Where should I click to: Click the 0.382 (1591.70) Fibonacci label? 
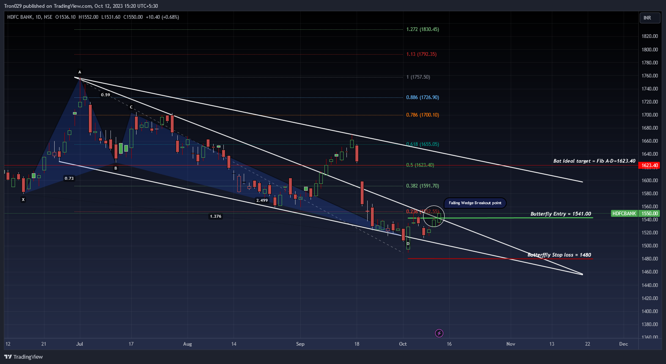click(423, 186)
